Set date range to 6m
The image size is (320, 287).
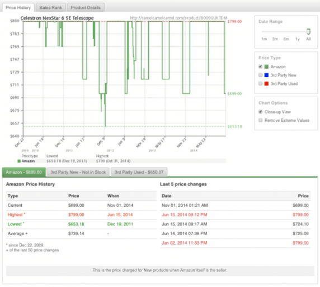286,39
